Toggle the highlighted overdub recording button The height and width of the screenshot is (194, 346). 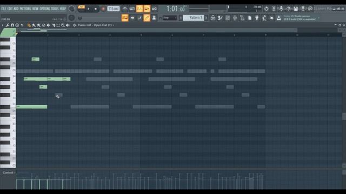pyautogui.click(x=147, y=9)
